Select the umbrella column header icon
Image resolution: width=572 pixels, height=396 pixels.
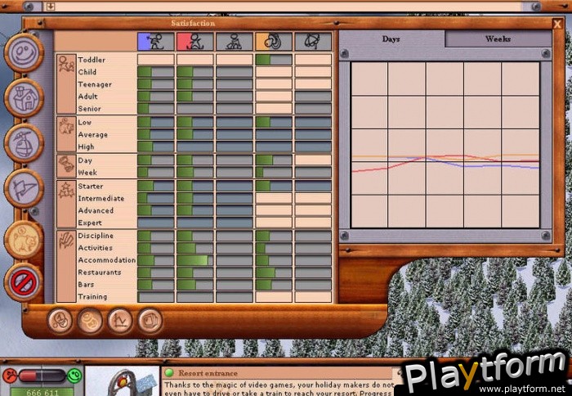tap(313, 42)
